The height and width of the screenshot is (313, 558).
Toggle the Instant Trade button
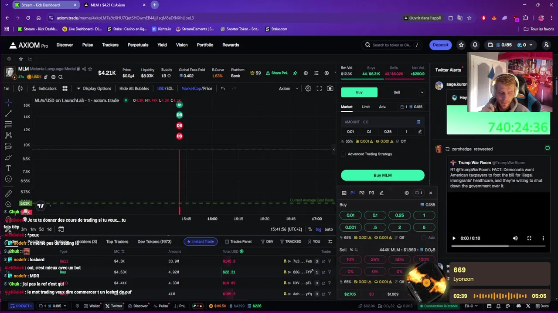(201, 241)
